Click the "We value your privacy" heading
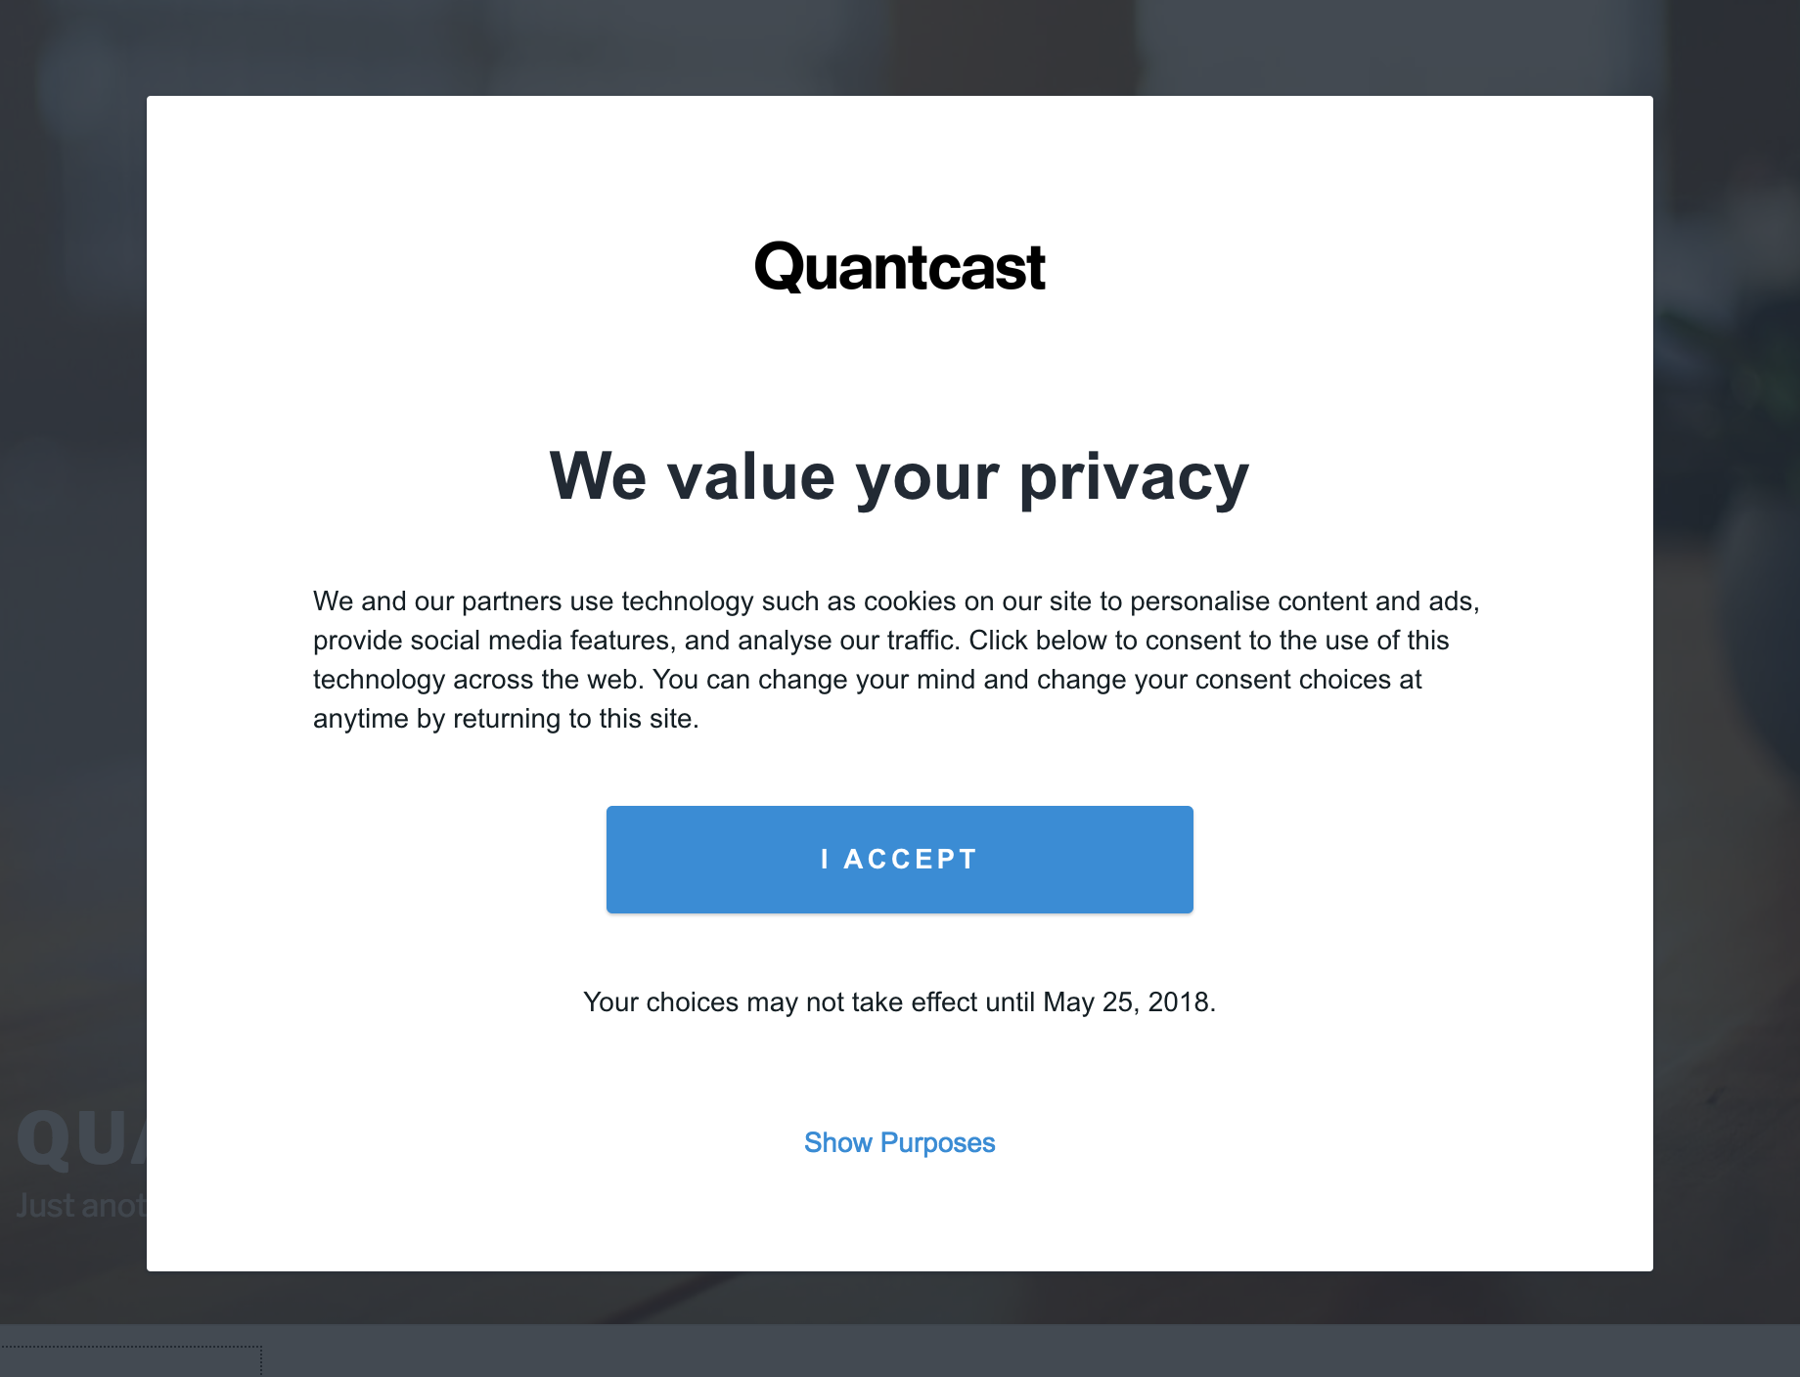Image resolution: width=1800 pixels, height=1377 pixels. 899,476
